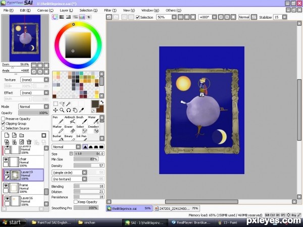This screenshot has width=303, height=227.
Task: Open the RealPlayer taskbar item
Action: tap(191, 222)
